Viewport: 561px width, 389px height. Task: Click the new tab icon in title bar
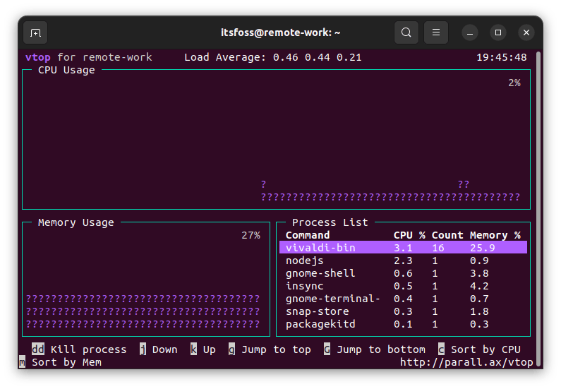(35, 32)
